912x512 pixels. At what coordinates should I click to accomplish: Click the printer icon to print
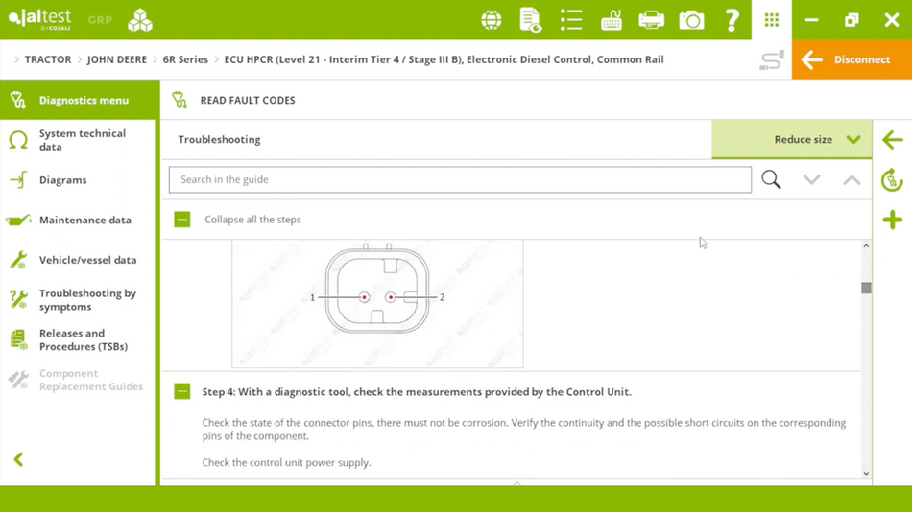(x=651, y=20)
